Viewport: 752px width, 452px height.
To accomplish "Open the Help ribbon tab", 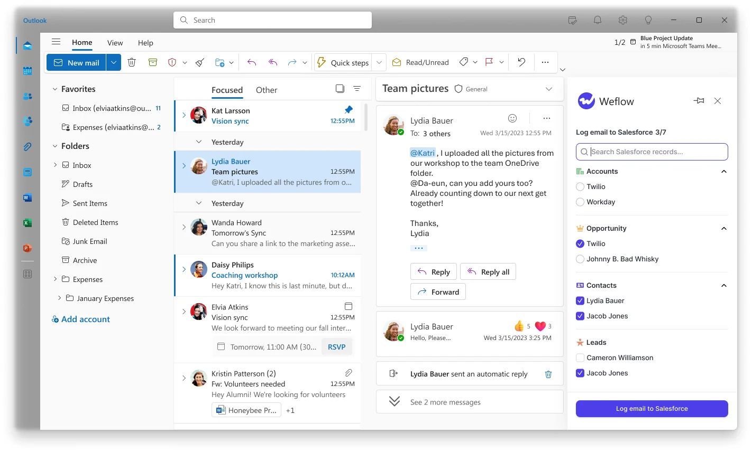I will 145,43.
